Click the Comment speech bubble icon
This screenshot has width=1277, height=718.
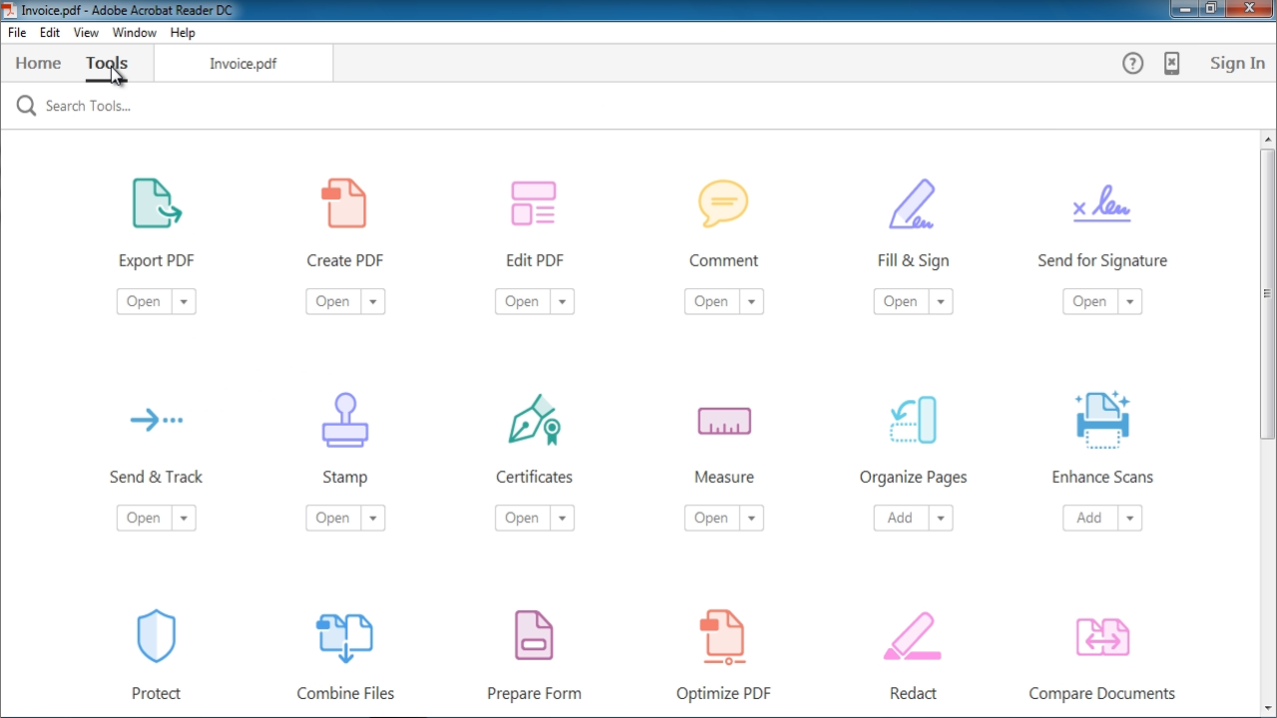tap(723, 203)
